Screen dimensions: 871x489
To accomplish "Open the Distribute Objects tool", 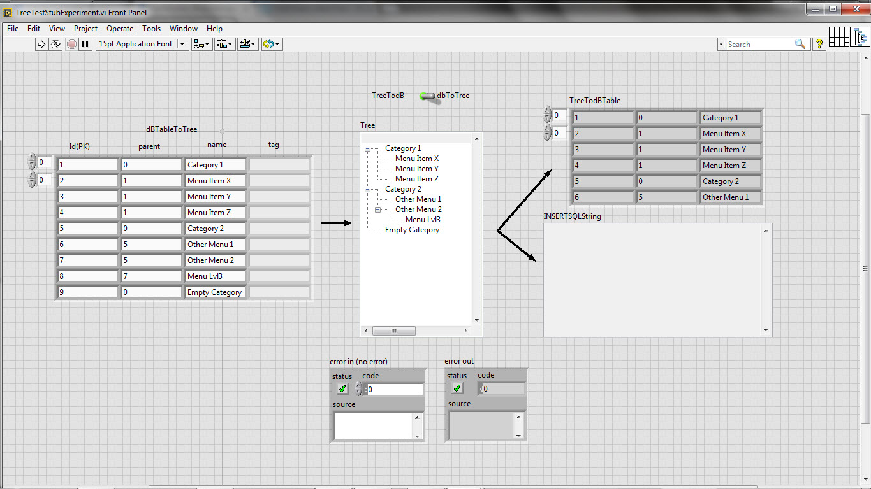I will pyautogui.click(x=224, y=44).
